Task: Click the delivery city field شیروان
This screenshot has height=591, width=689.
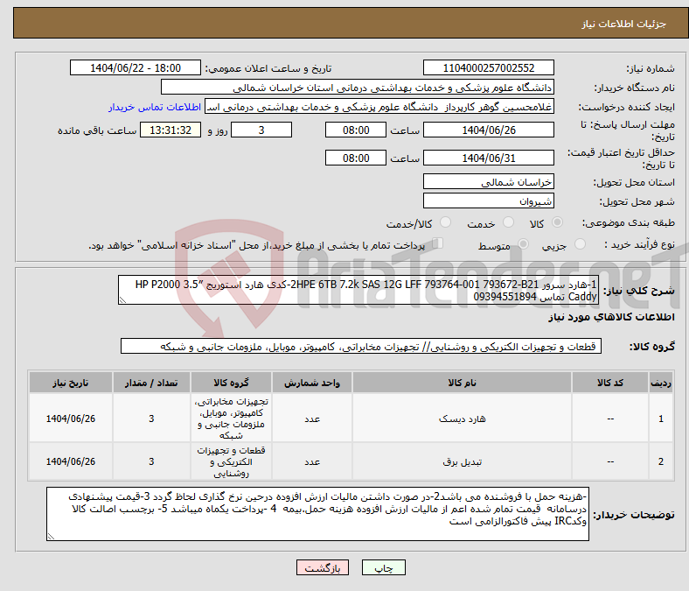Action: point(488,201)
